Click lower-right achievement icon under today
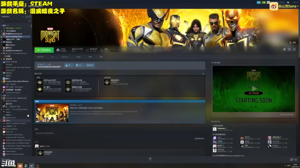 pos(68,89)
